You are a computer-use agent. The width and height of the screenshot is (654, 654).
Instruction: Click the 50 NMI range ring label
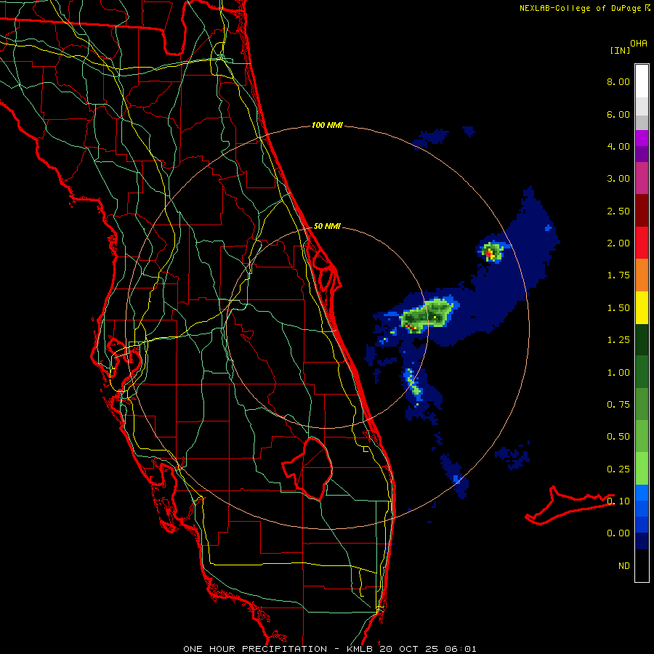click(327, 226)
